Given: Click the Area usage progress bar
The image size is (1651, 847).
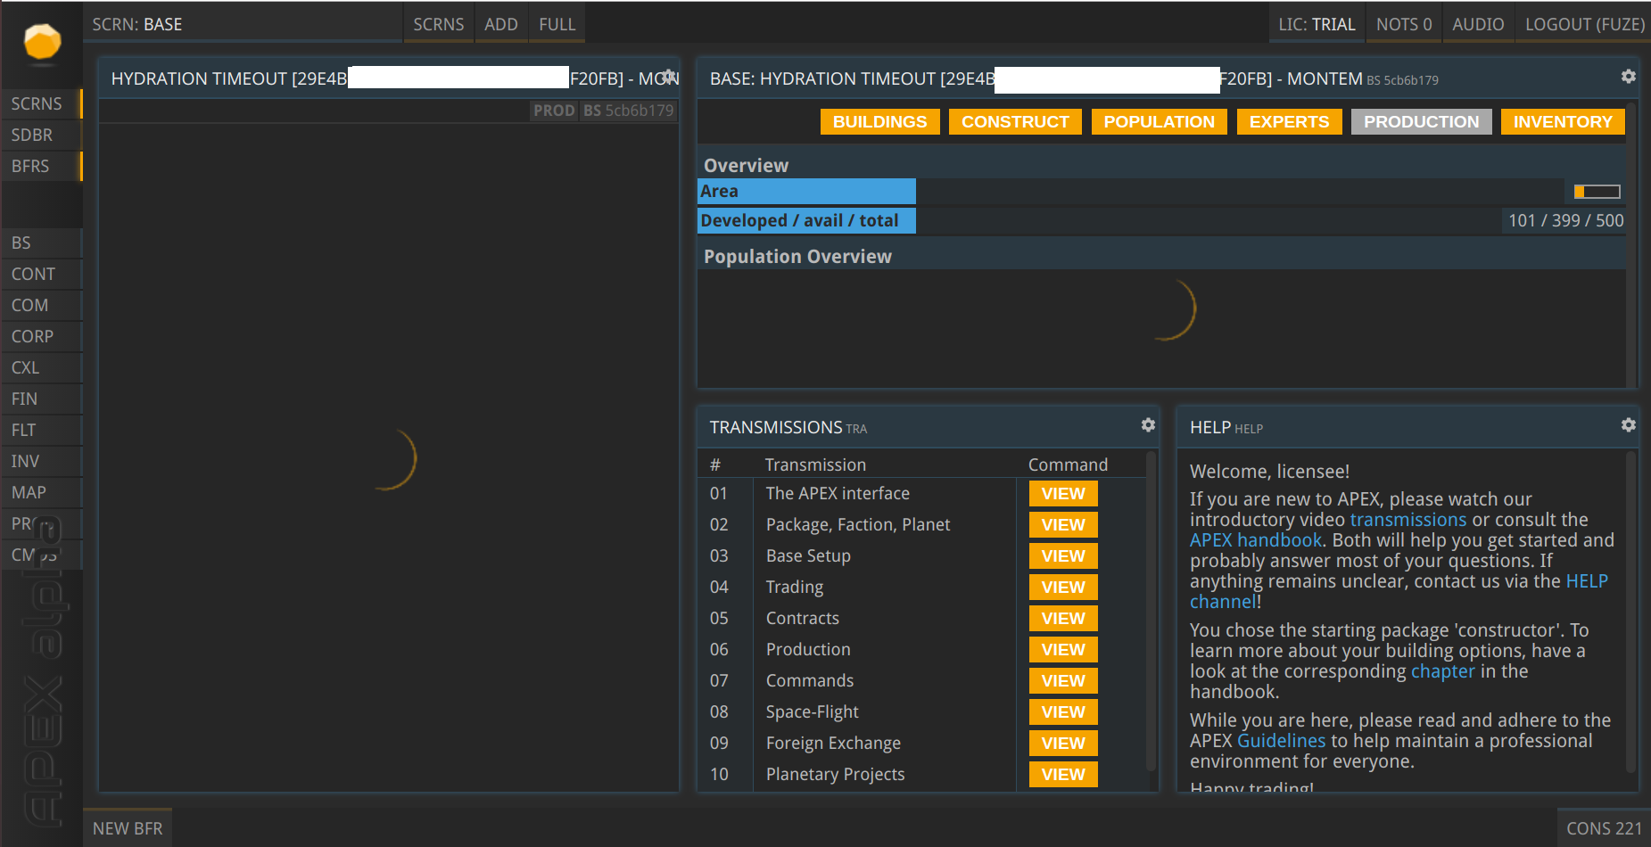Looking at the screenshot, I should coord(1597,192).
